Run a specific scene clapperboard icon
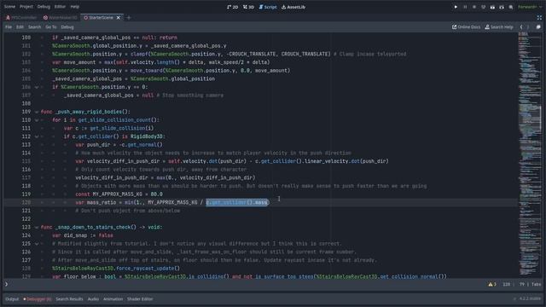 (502, 7)
